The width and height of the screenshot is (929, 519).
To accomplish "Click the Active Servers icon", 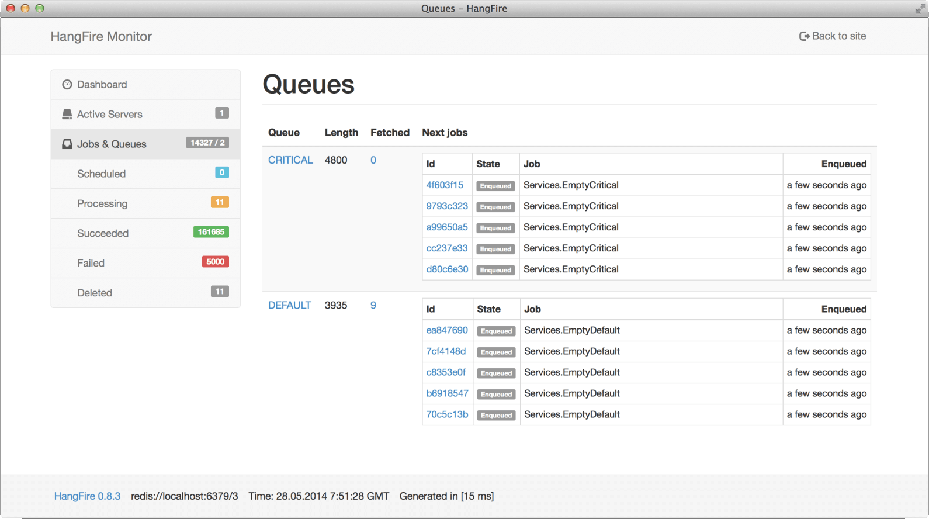I will click(67, 115).
